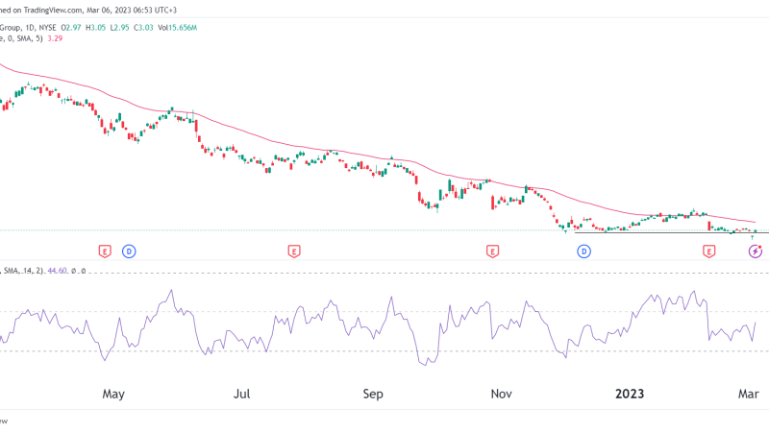Viewport: 769px width, 432px height.
Task: Click the Sep label on time axis
Action: [x=373, y=394]
